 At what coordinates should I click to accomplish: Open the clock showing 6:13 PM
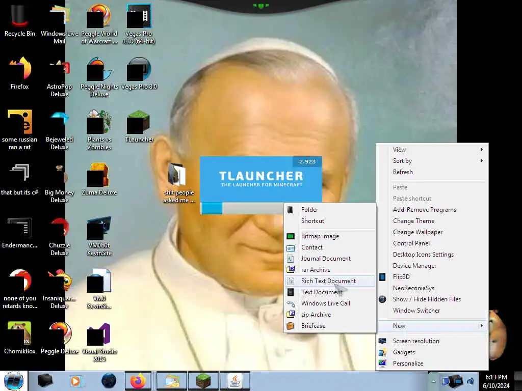click(x=496, y=381)
